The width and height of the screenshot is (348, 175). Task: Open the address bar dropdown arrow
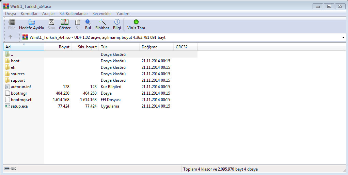click(x=343, y=37)
